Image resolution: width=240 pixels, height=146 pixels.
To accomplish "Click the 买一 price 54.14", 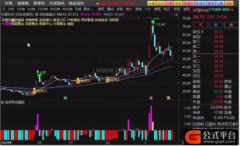I will (x=219, y=57).
